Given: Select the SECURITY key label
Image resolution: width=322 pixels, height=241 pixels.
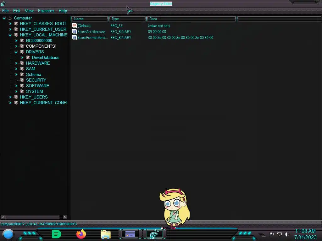Looking at the screenshot, I should pos(36,80).
